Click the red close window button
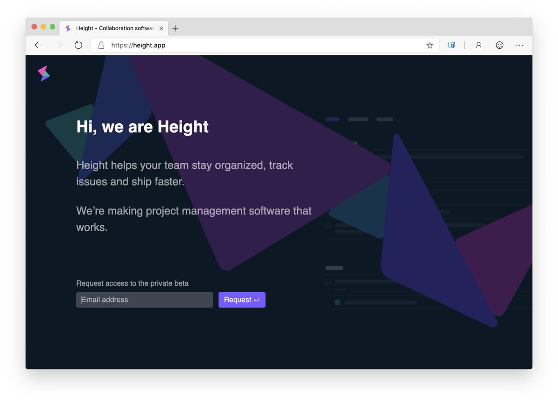558x403 pixels. coord(34,27)
